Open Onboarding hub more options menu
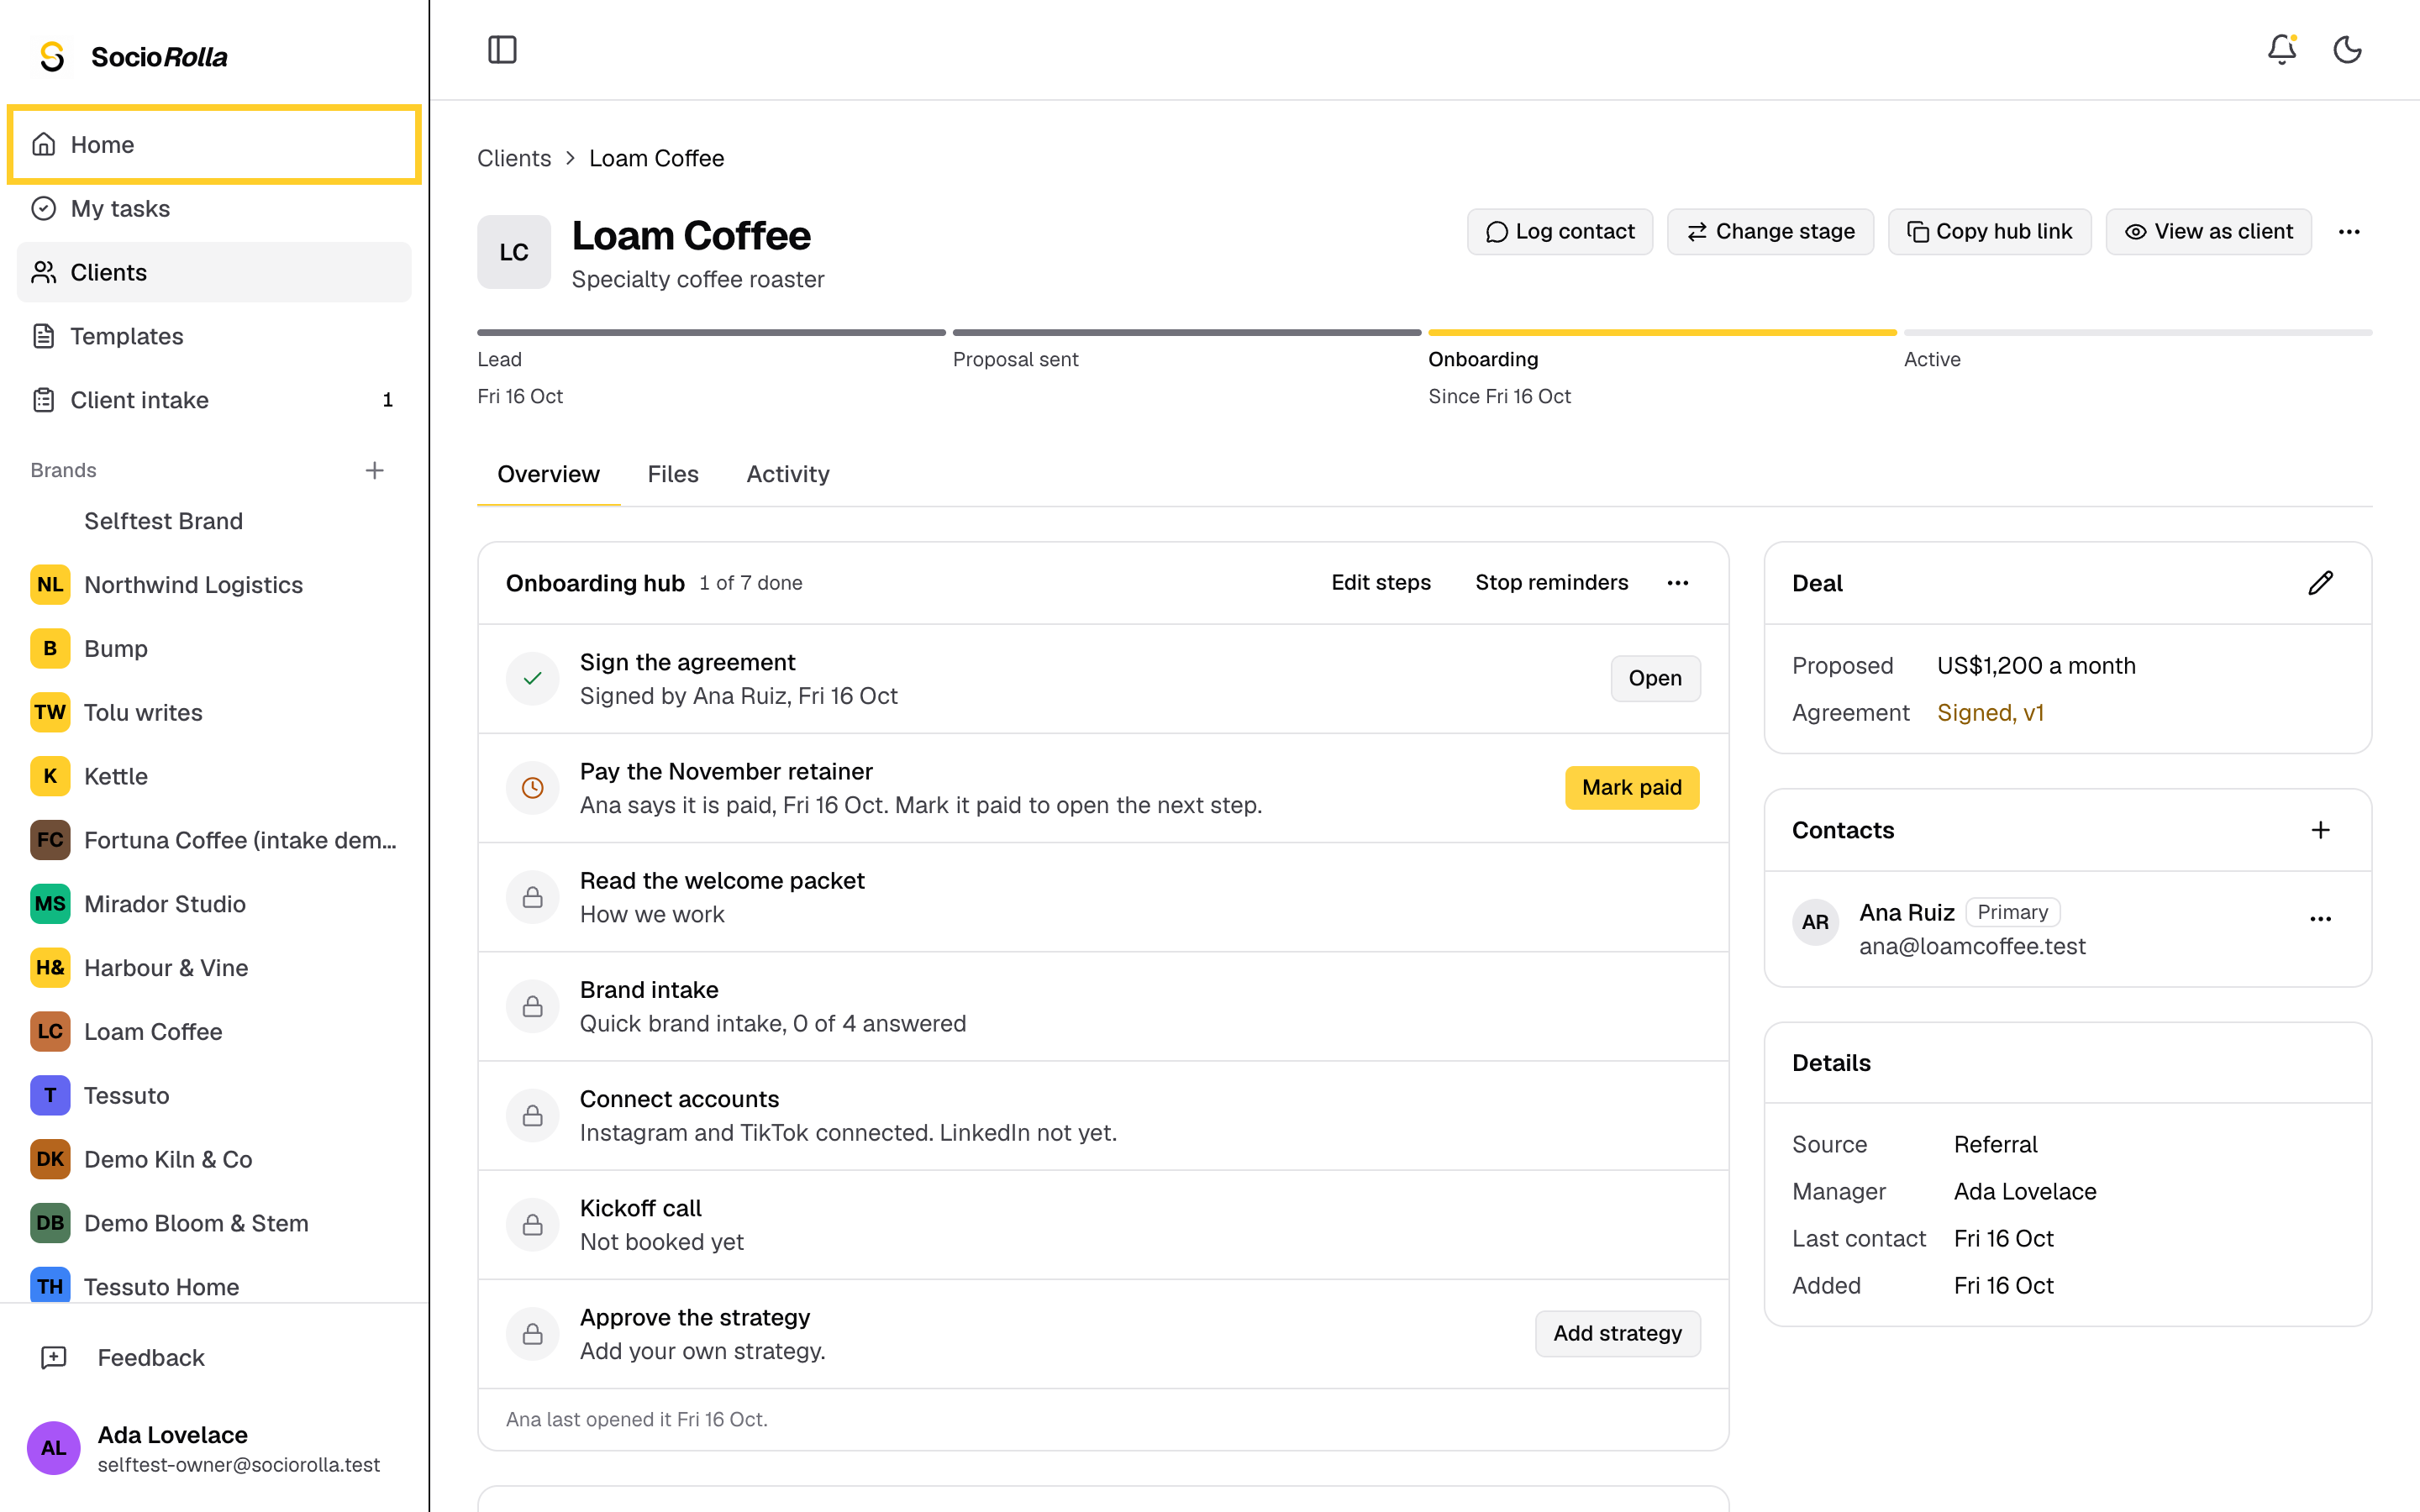The width and height of the screenshot is (2420, 1512). [x=1678, y=583]
